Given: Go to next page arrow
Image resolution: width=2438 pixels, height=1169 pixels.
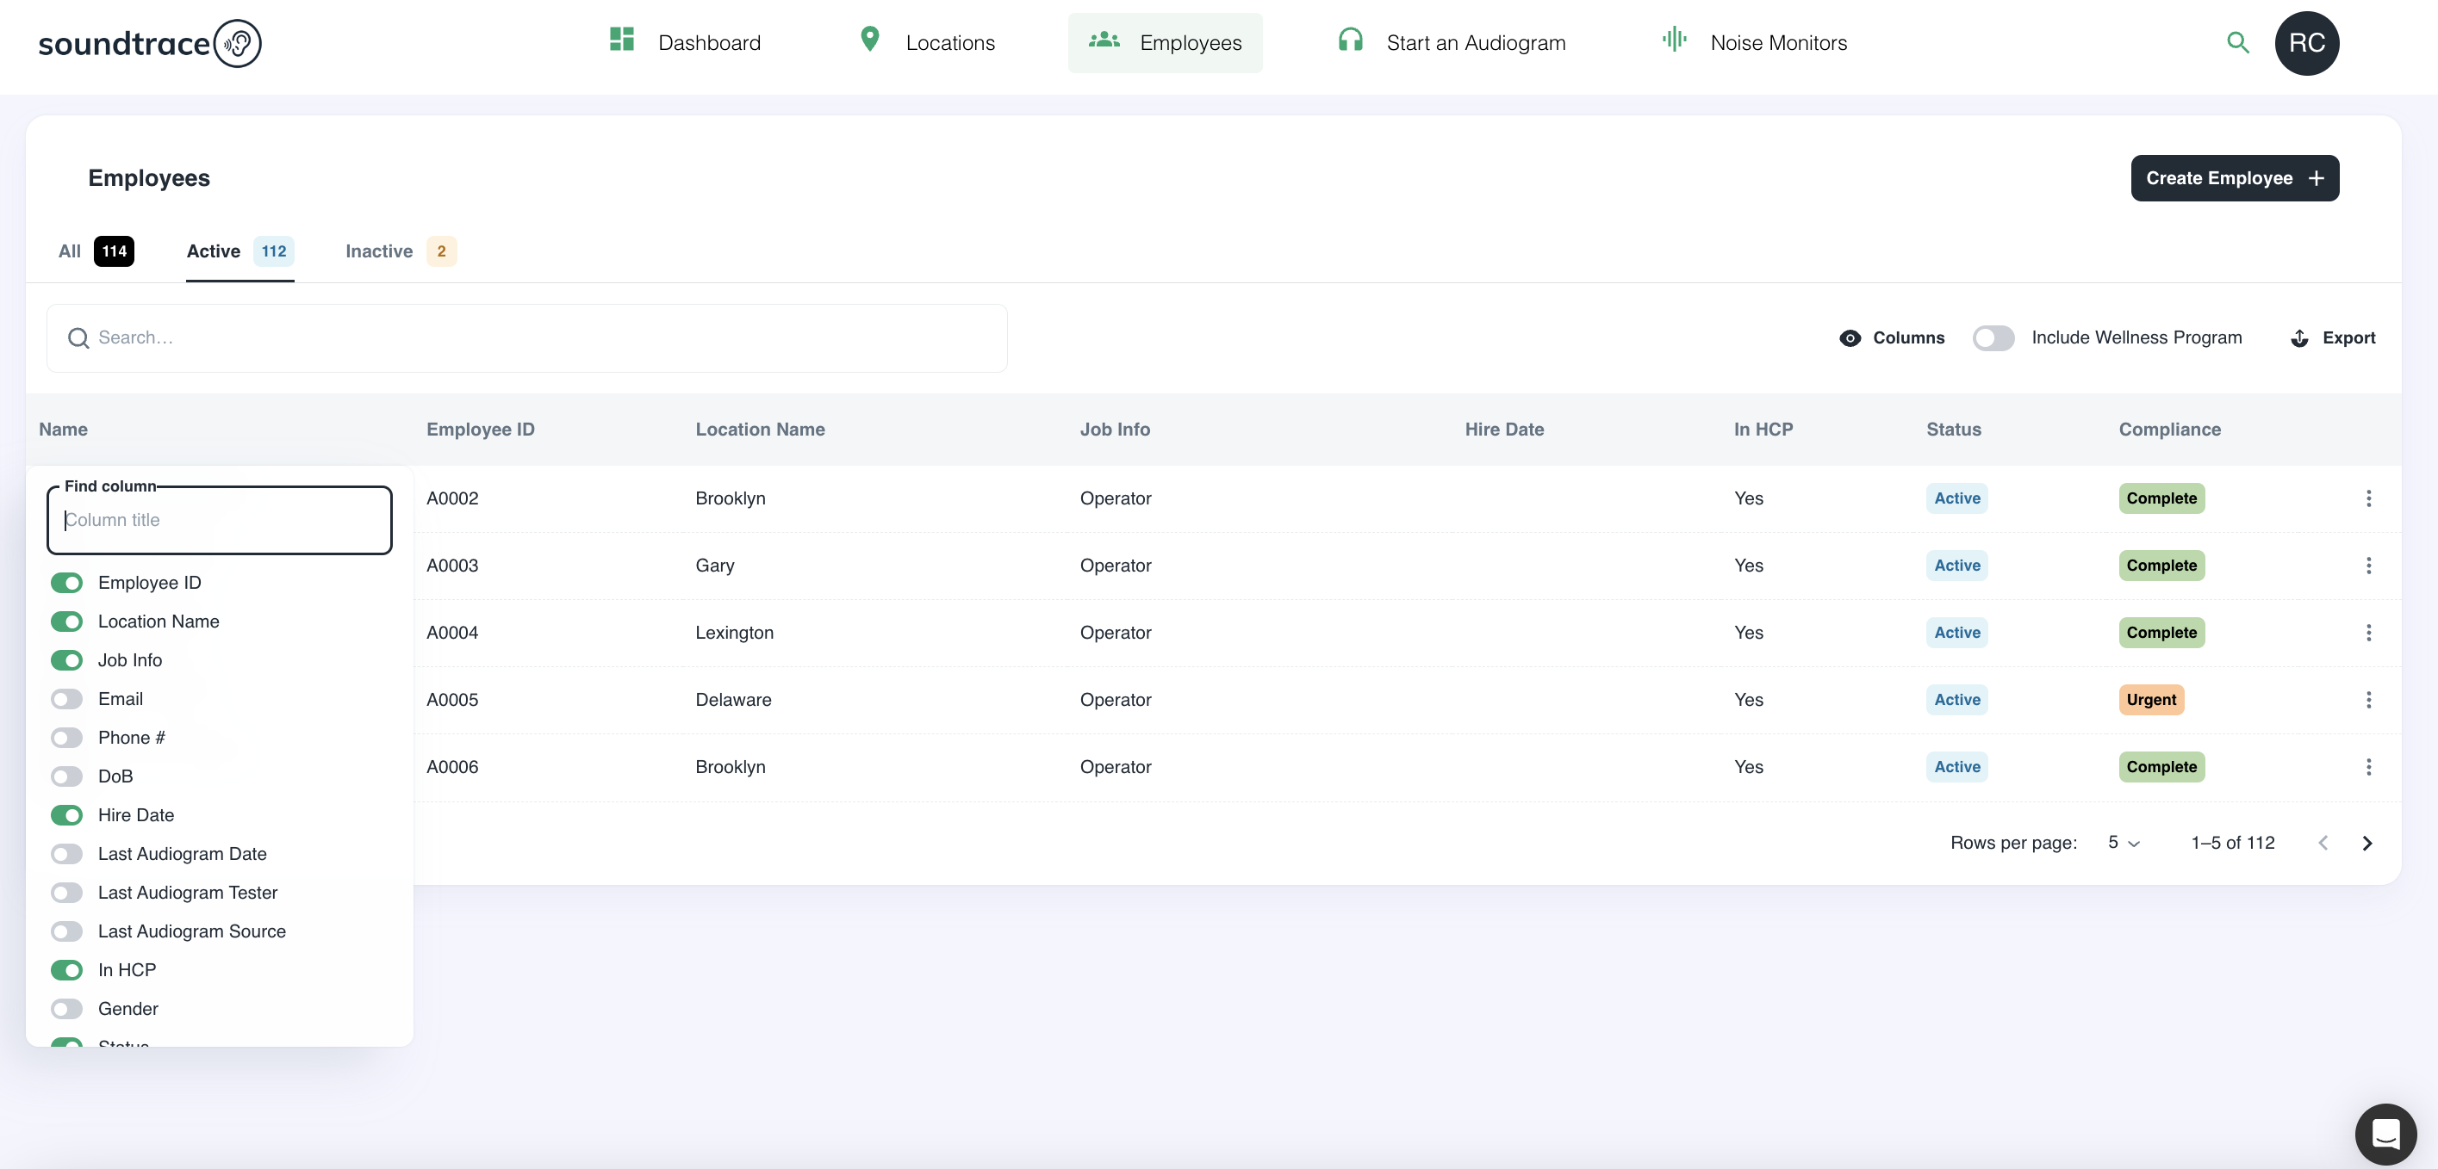Looking at the screenshot, I should click(2366, 843).
